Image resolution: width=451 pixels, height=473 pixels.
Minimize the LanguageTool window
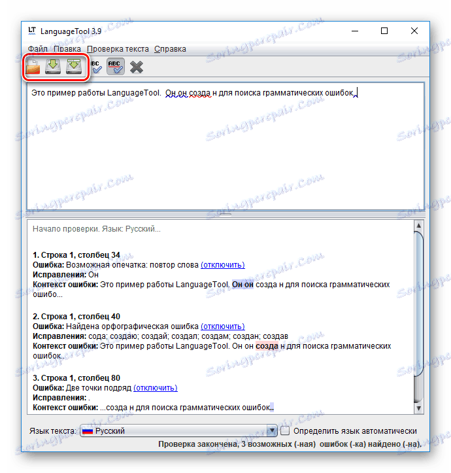pos(355,31)
